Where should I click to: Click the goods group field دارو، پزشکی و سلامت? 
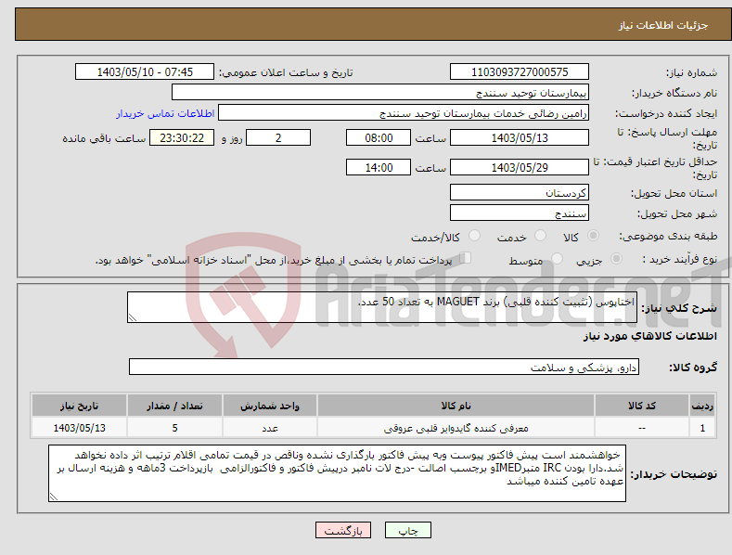tap(384, 368)
